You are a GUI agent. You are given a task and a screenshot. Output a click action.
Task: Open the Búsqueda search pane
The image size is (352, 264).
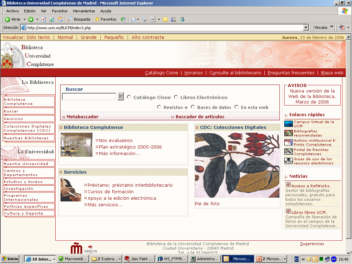[79, 20]
